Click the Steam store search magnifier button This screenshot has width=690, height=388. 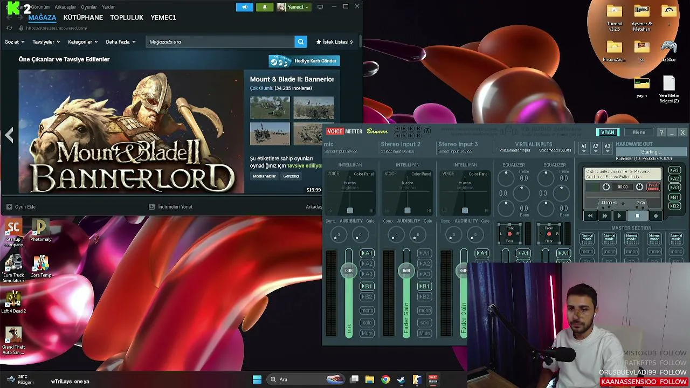coord(301,41)
